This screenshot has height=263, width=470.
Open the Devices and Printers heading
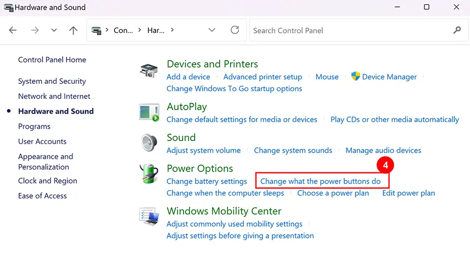click(x=212, y=64)
